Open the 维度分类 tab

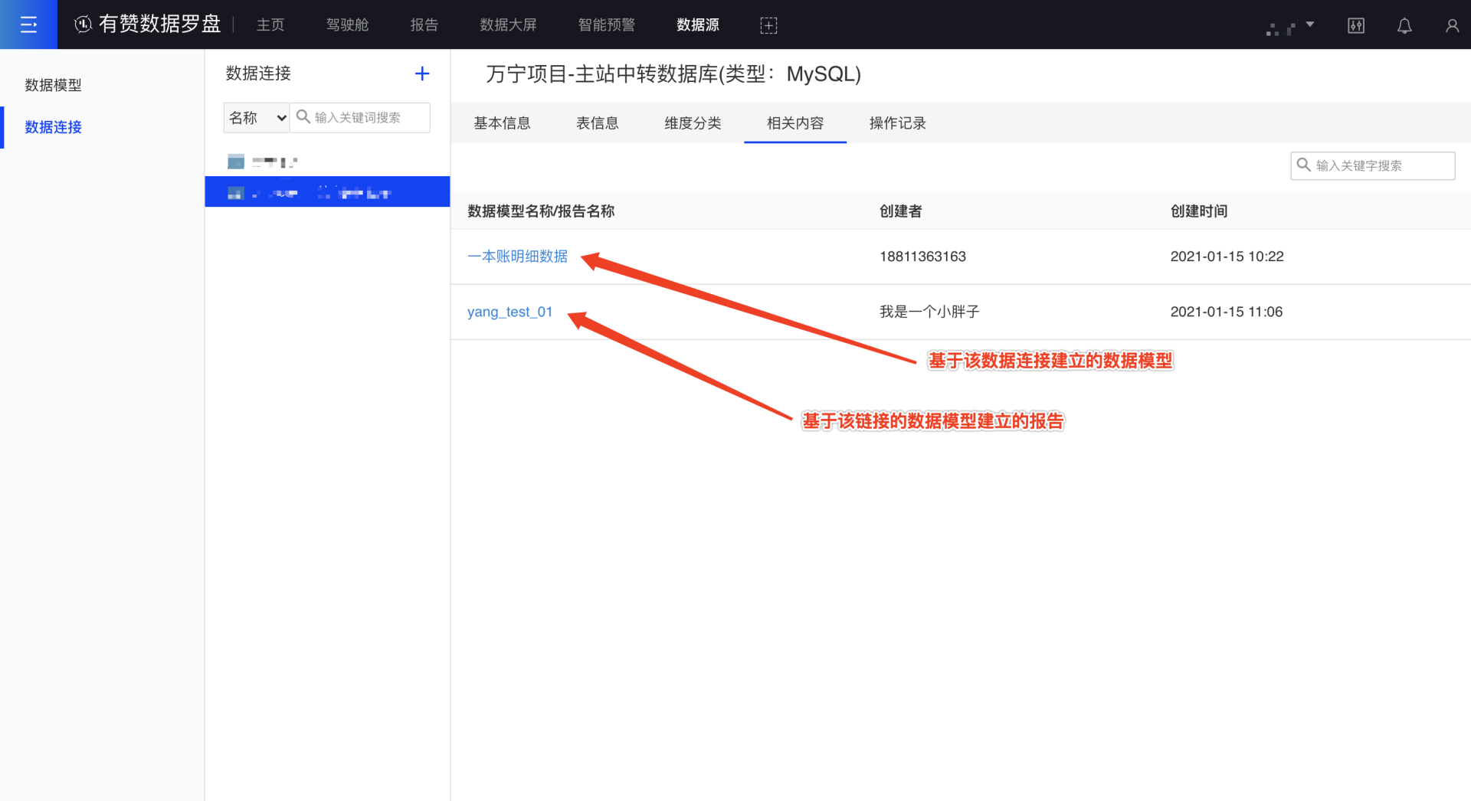[692, 123]
